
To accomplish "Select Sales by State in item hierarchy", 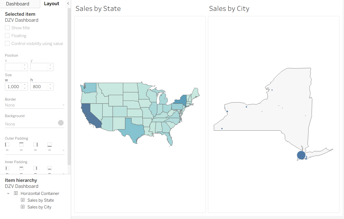I will pyautogui.click(x=40, y=200).
